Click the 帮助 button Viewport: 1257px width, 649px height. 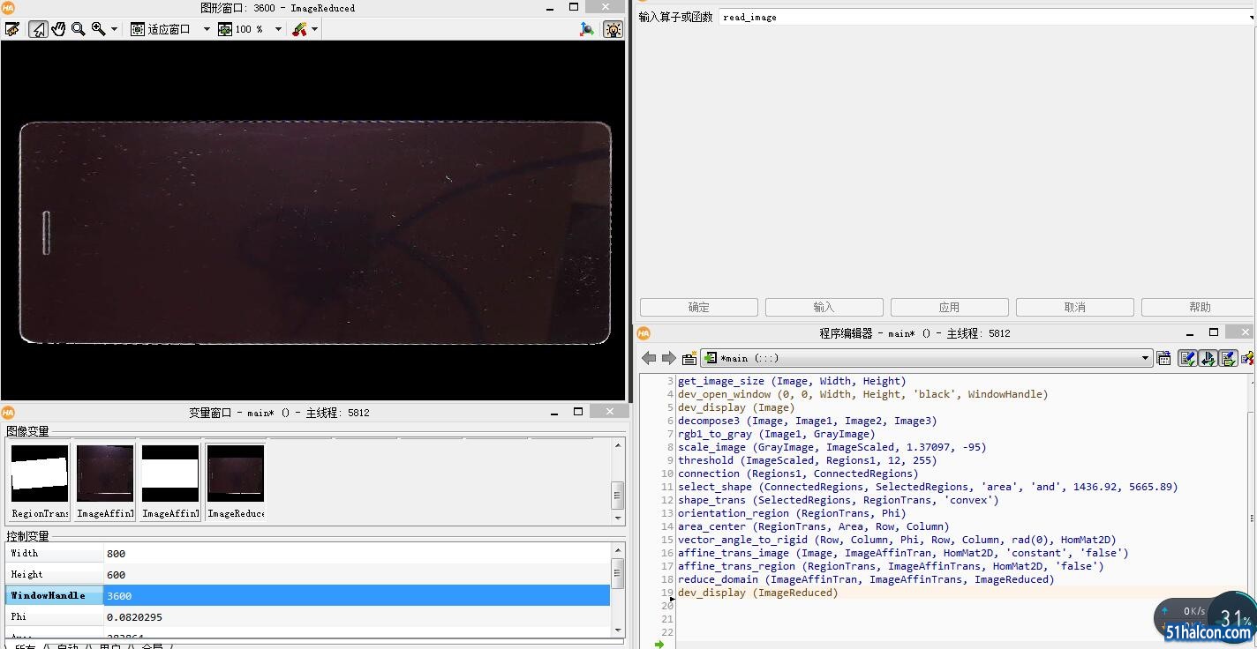pyautogui.click(x=1199, y=307)
